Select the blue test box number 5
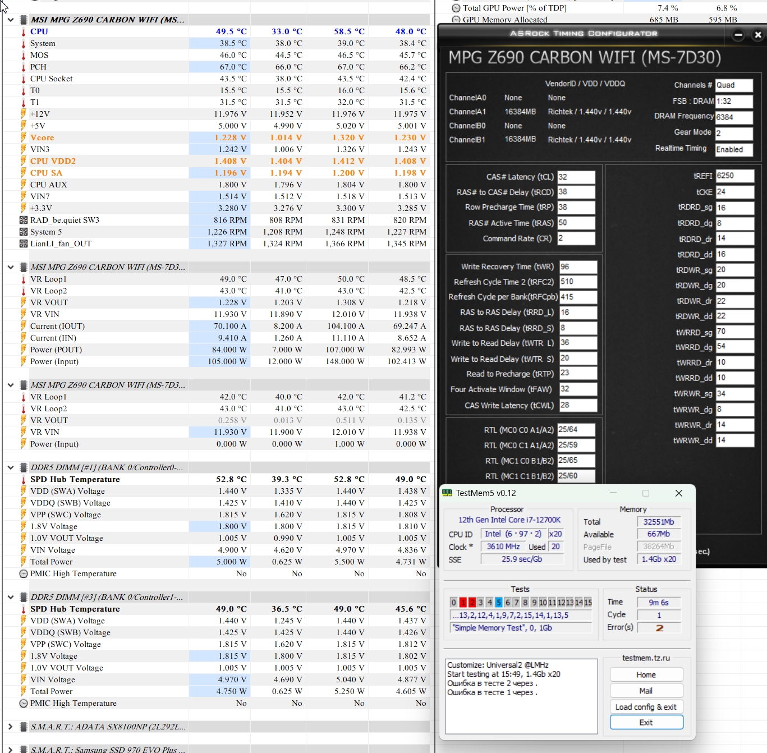767x753 pixels. click(499, 602)
